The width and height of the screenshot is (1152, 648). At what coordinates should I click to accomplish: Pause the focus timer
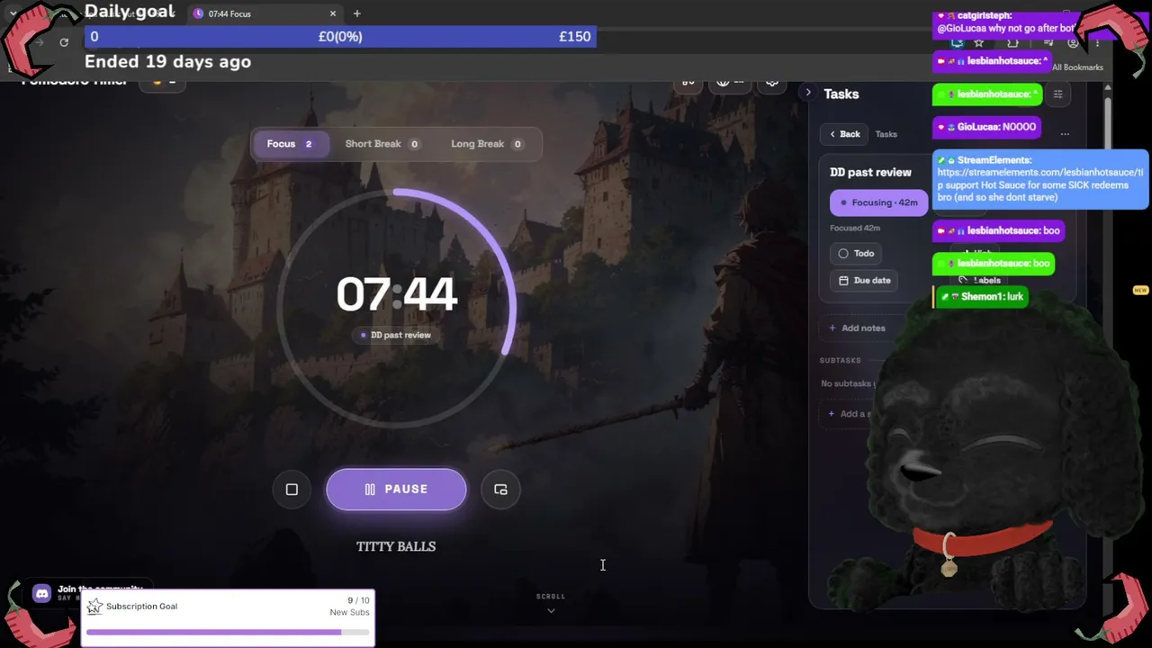(x=396, y=490)
